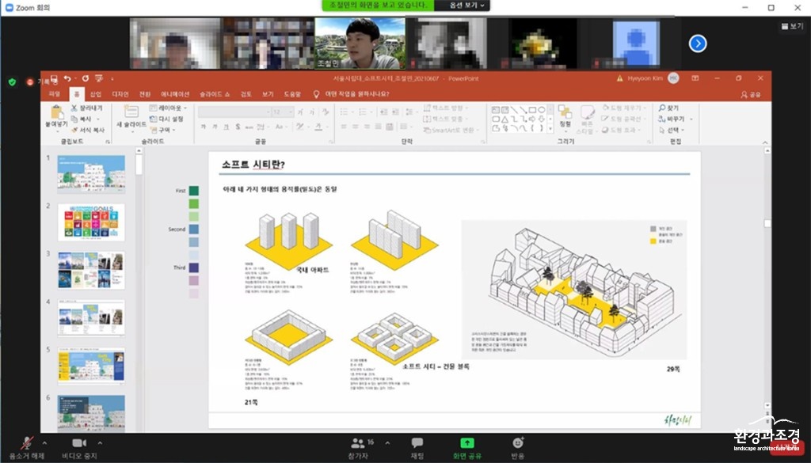The height and width of the screenshot is (463, 811).
Task: Click the Find (찾기) magnifier
Action: [x=662, y=108]
